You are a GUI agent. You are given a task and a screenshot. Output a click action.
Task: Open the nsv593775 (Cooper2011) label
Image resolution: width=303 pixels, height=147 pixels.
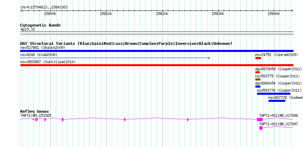(x=277, y=76)
